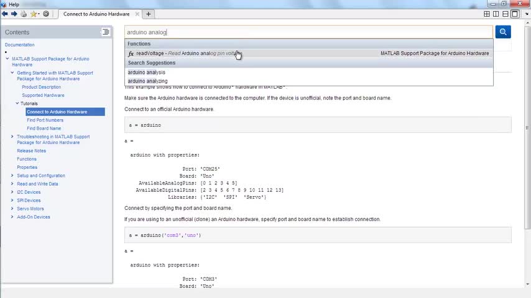Click scrollbar up arrow at top right

click(x=527, y=23)
